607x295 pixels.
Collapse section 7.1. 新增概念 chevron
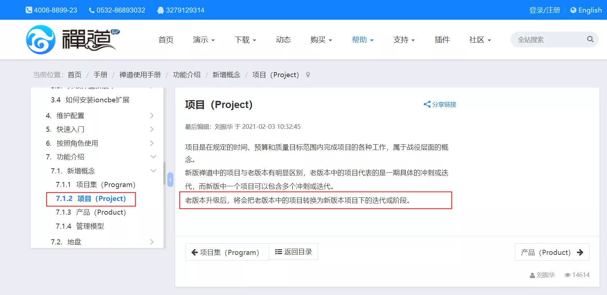click(153, 171)
